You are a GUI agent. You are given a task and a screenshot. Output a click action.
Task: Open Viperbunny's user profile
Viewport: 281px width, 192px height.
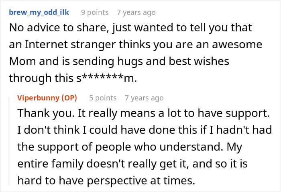click(39, 98)
